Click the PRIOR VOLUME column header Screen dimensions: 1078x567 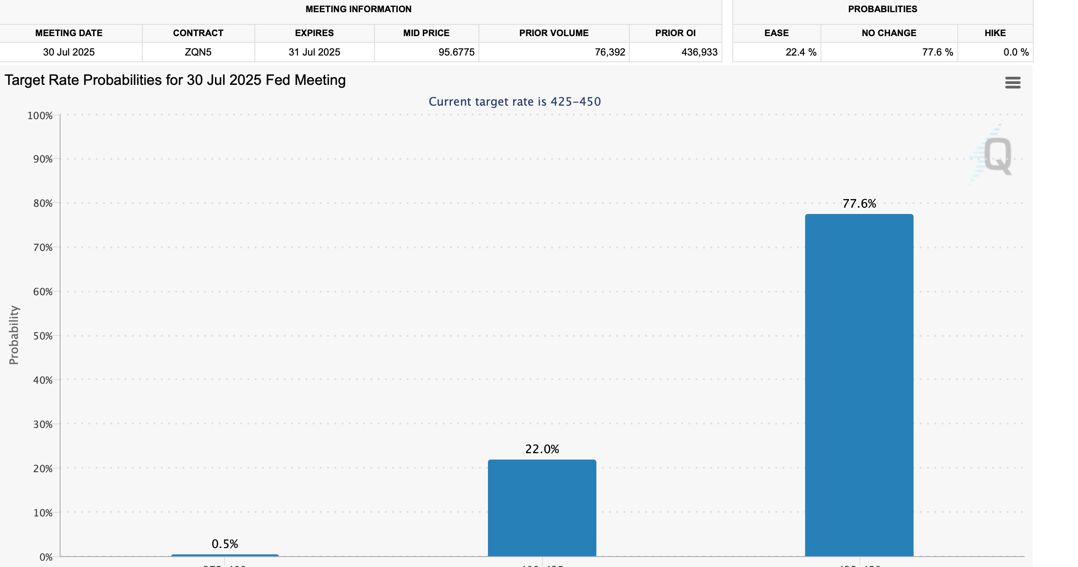pyautogui.click(x=553, y=33)
